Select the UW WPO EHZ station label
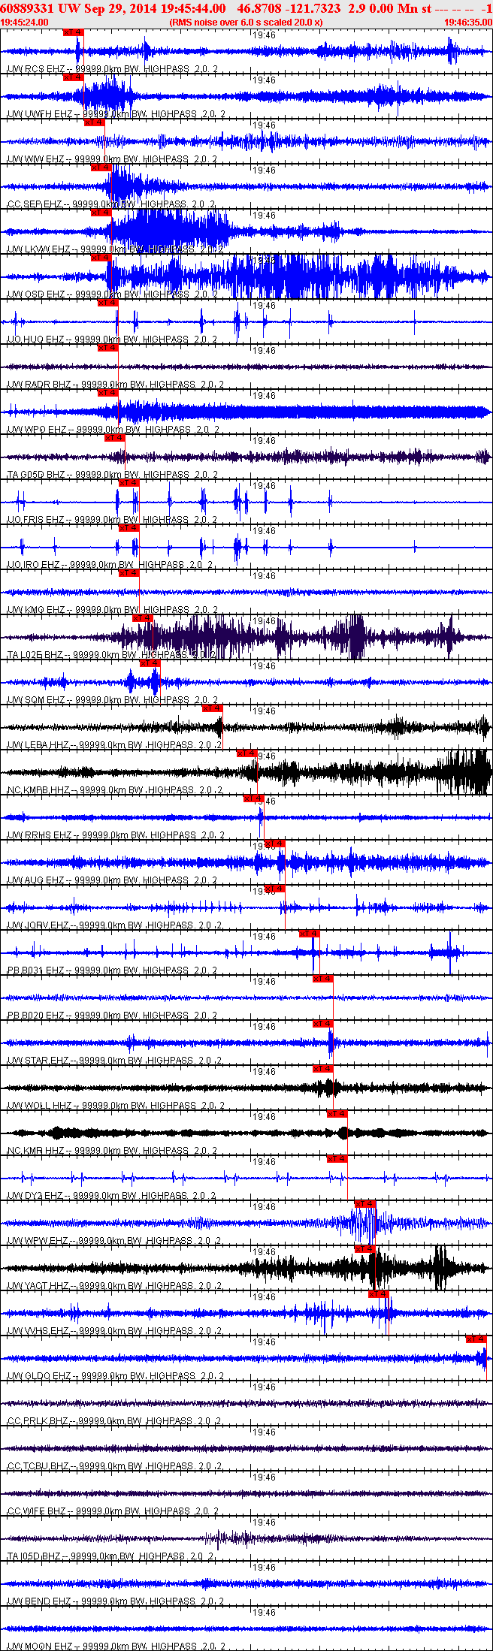 38,430
